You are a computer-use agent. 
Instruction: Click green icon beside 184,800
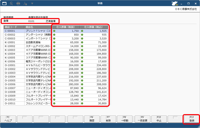pos(82,54)
